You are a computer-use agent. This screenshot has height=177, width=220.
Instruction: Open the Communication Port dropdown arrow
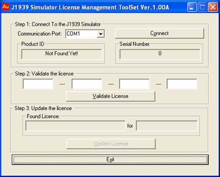tap(100, 34)
